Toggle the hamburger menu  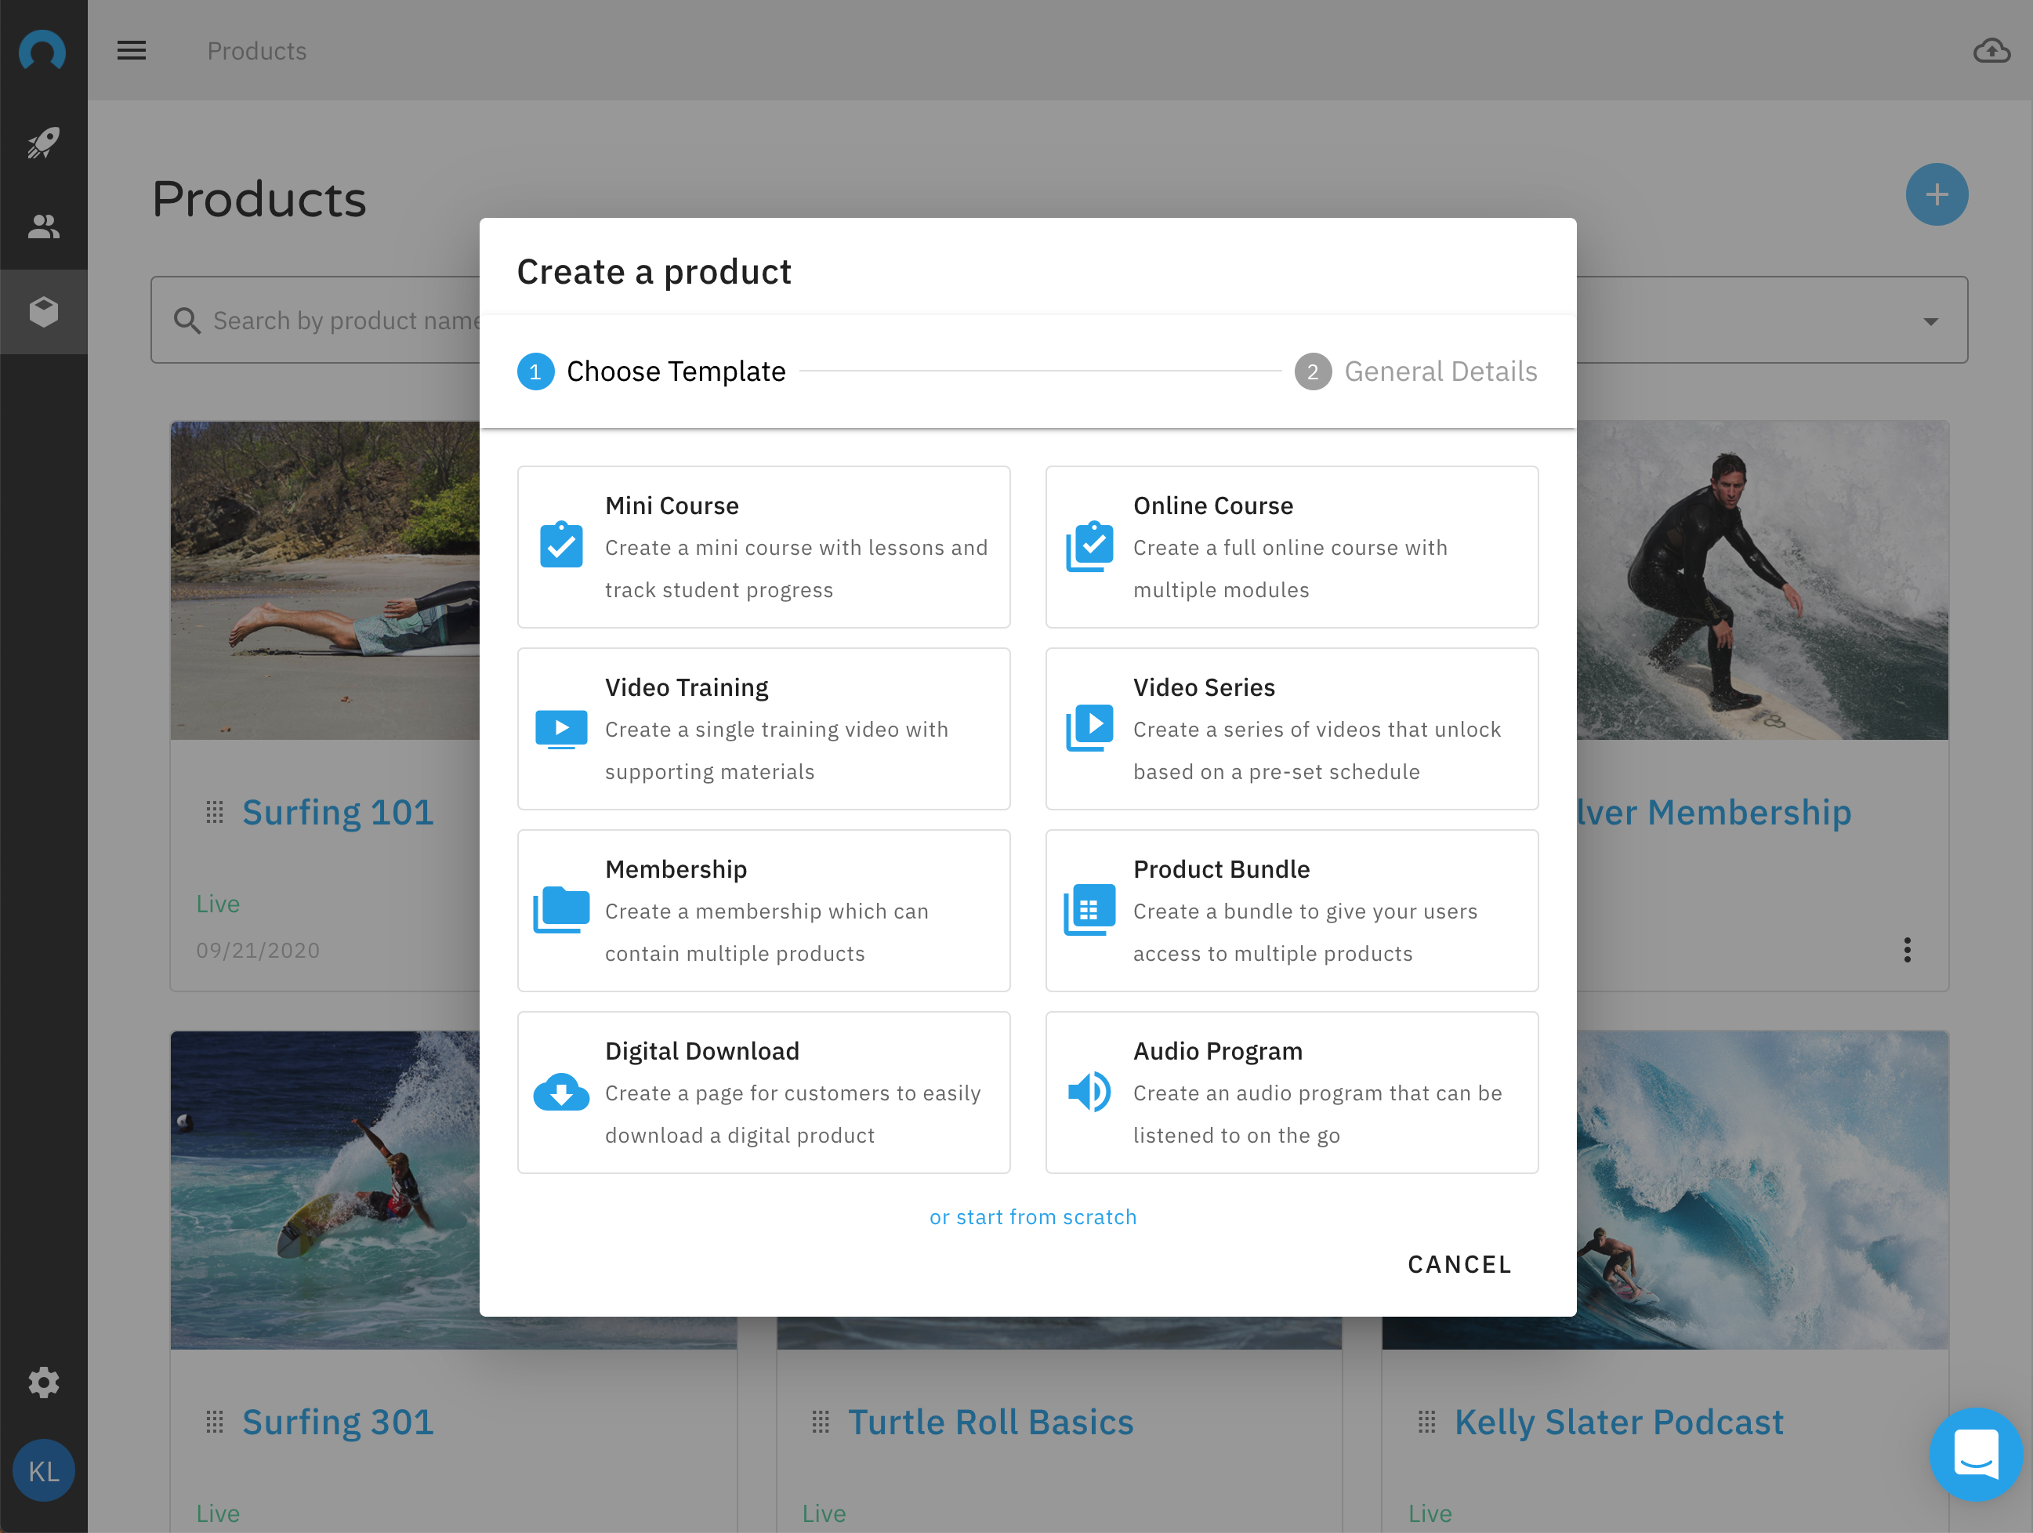[132, 50]
